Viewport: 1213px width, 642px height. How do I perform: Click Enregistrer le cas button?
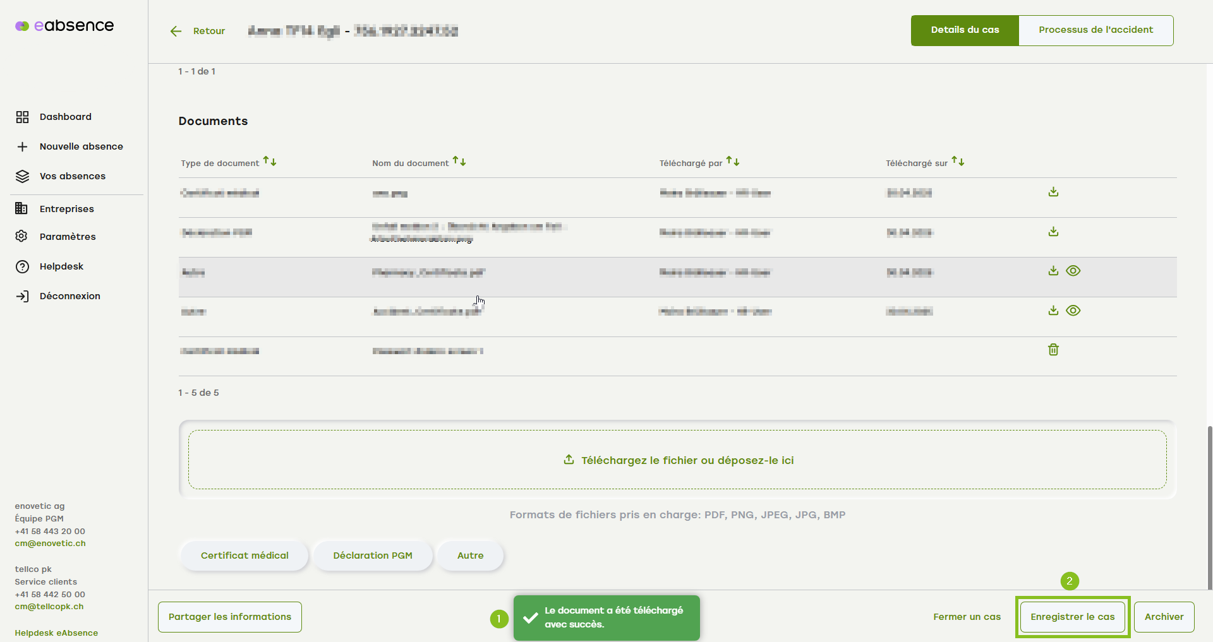click(1072, 617)
